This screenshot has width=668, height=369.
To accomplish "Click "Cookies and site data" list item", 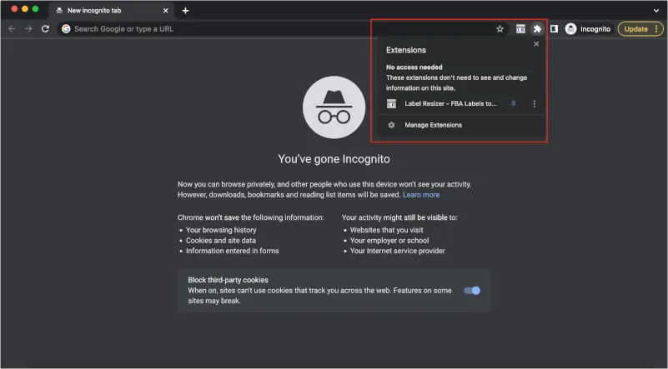I will [x=221, y=241].
